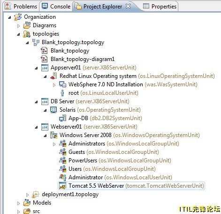Screen dimensions: 221x214
Task: Open the Console tab
Action: pyautogui.click(x=56, y=7)
